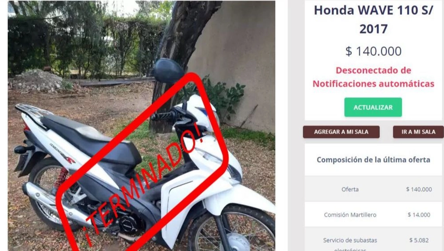Click the Honda WAVE 110 S/ 2017 title
The image size is (444, 251).
(373, 19)
